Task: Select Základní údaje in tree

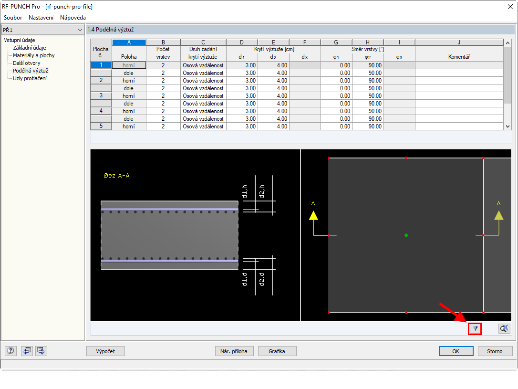Action: tap(30, 48)
